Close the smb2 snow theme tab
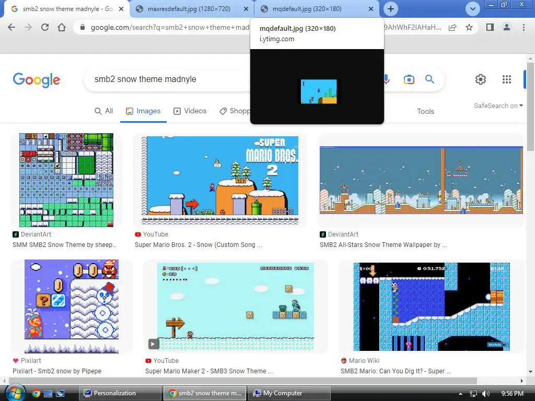535x401 pixels. pyautogui.click(x=121, y=9)
